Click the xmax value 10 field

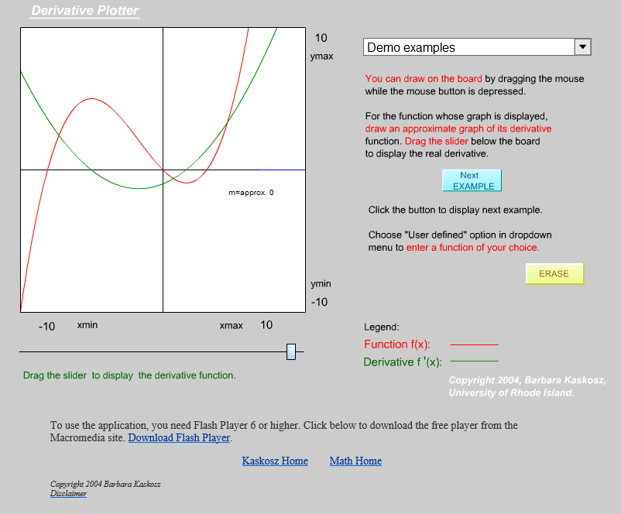point(266,325)
